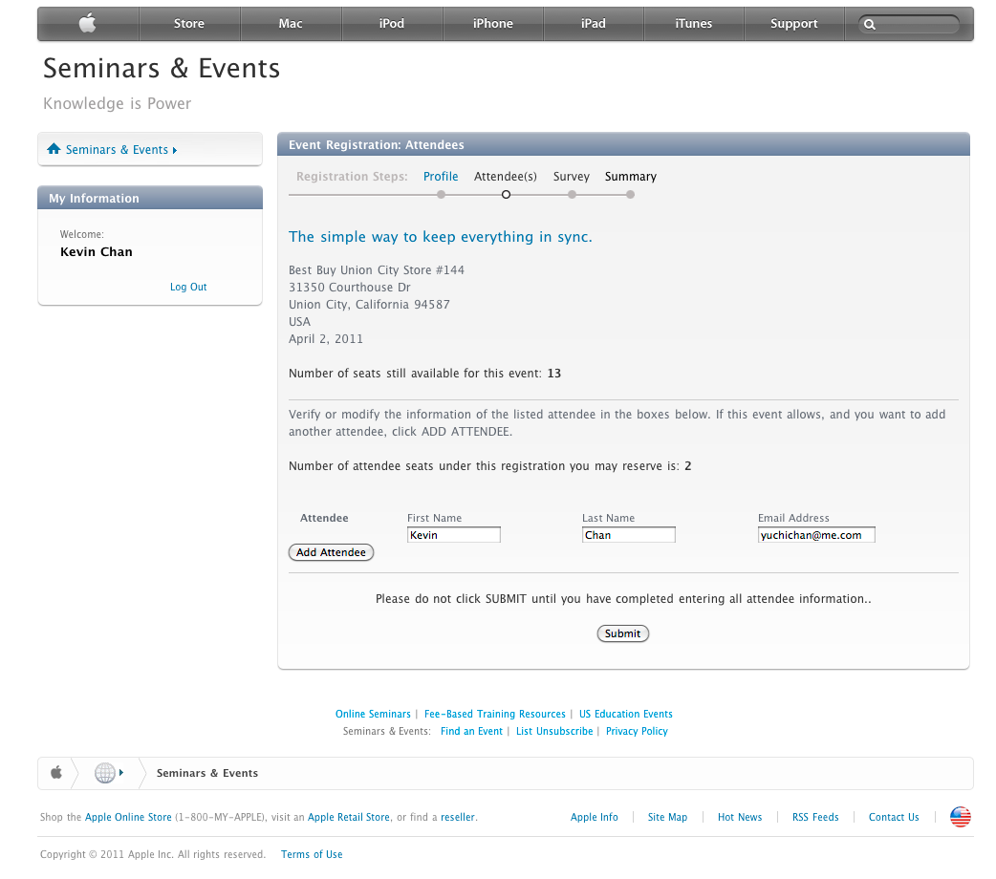Screen dimensions: 996x879
Task: Click the search magnifier icon
Action: tap(870, 25)
